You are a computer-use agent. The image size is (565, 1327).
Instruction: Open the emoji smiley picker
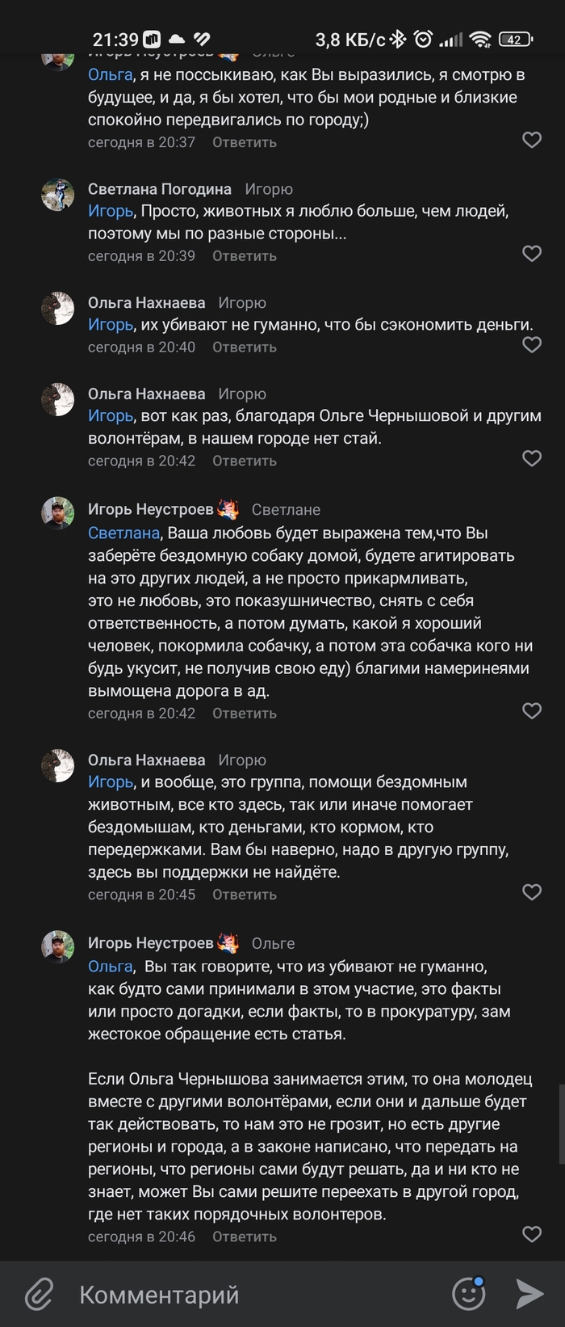[468, 1294]
